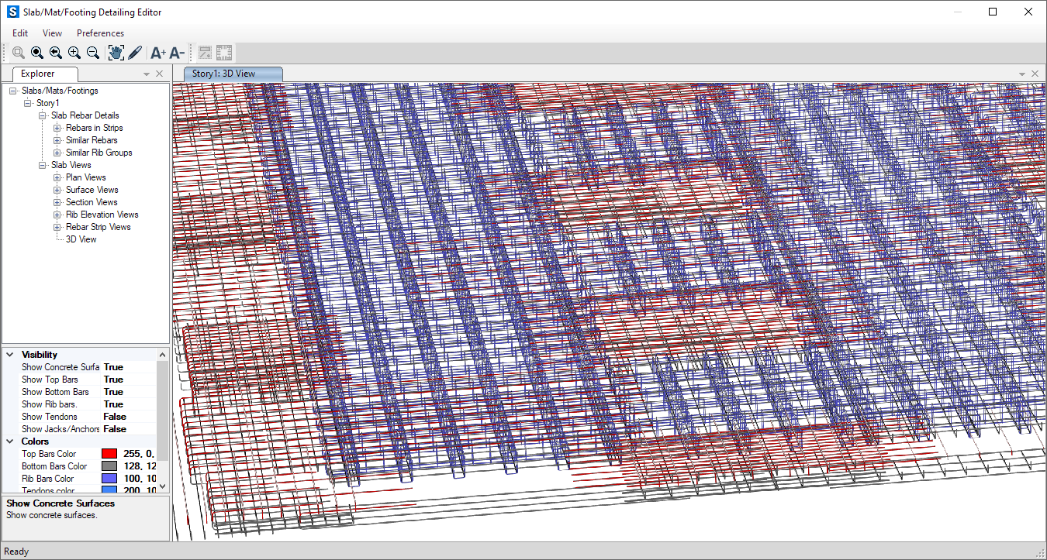
Task: Click the Previous Zoom magnifier icon
Action: coord(56,53)
